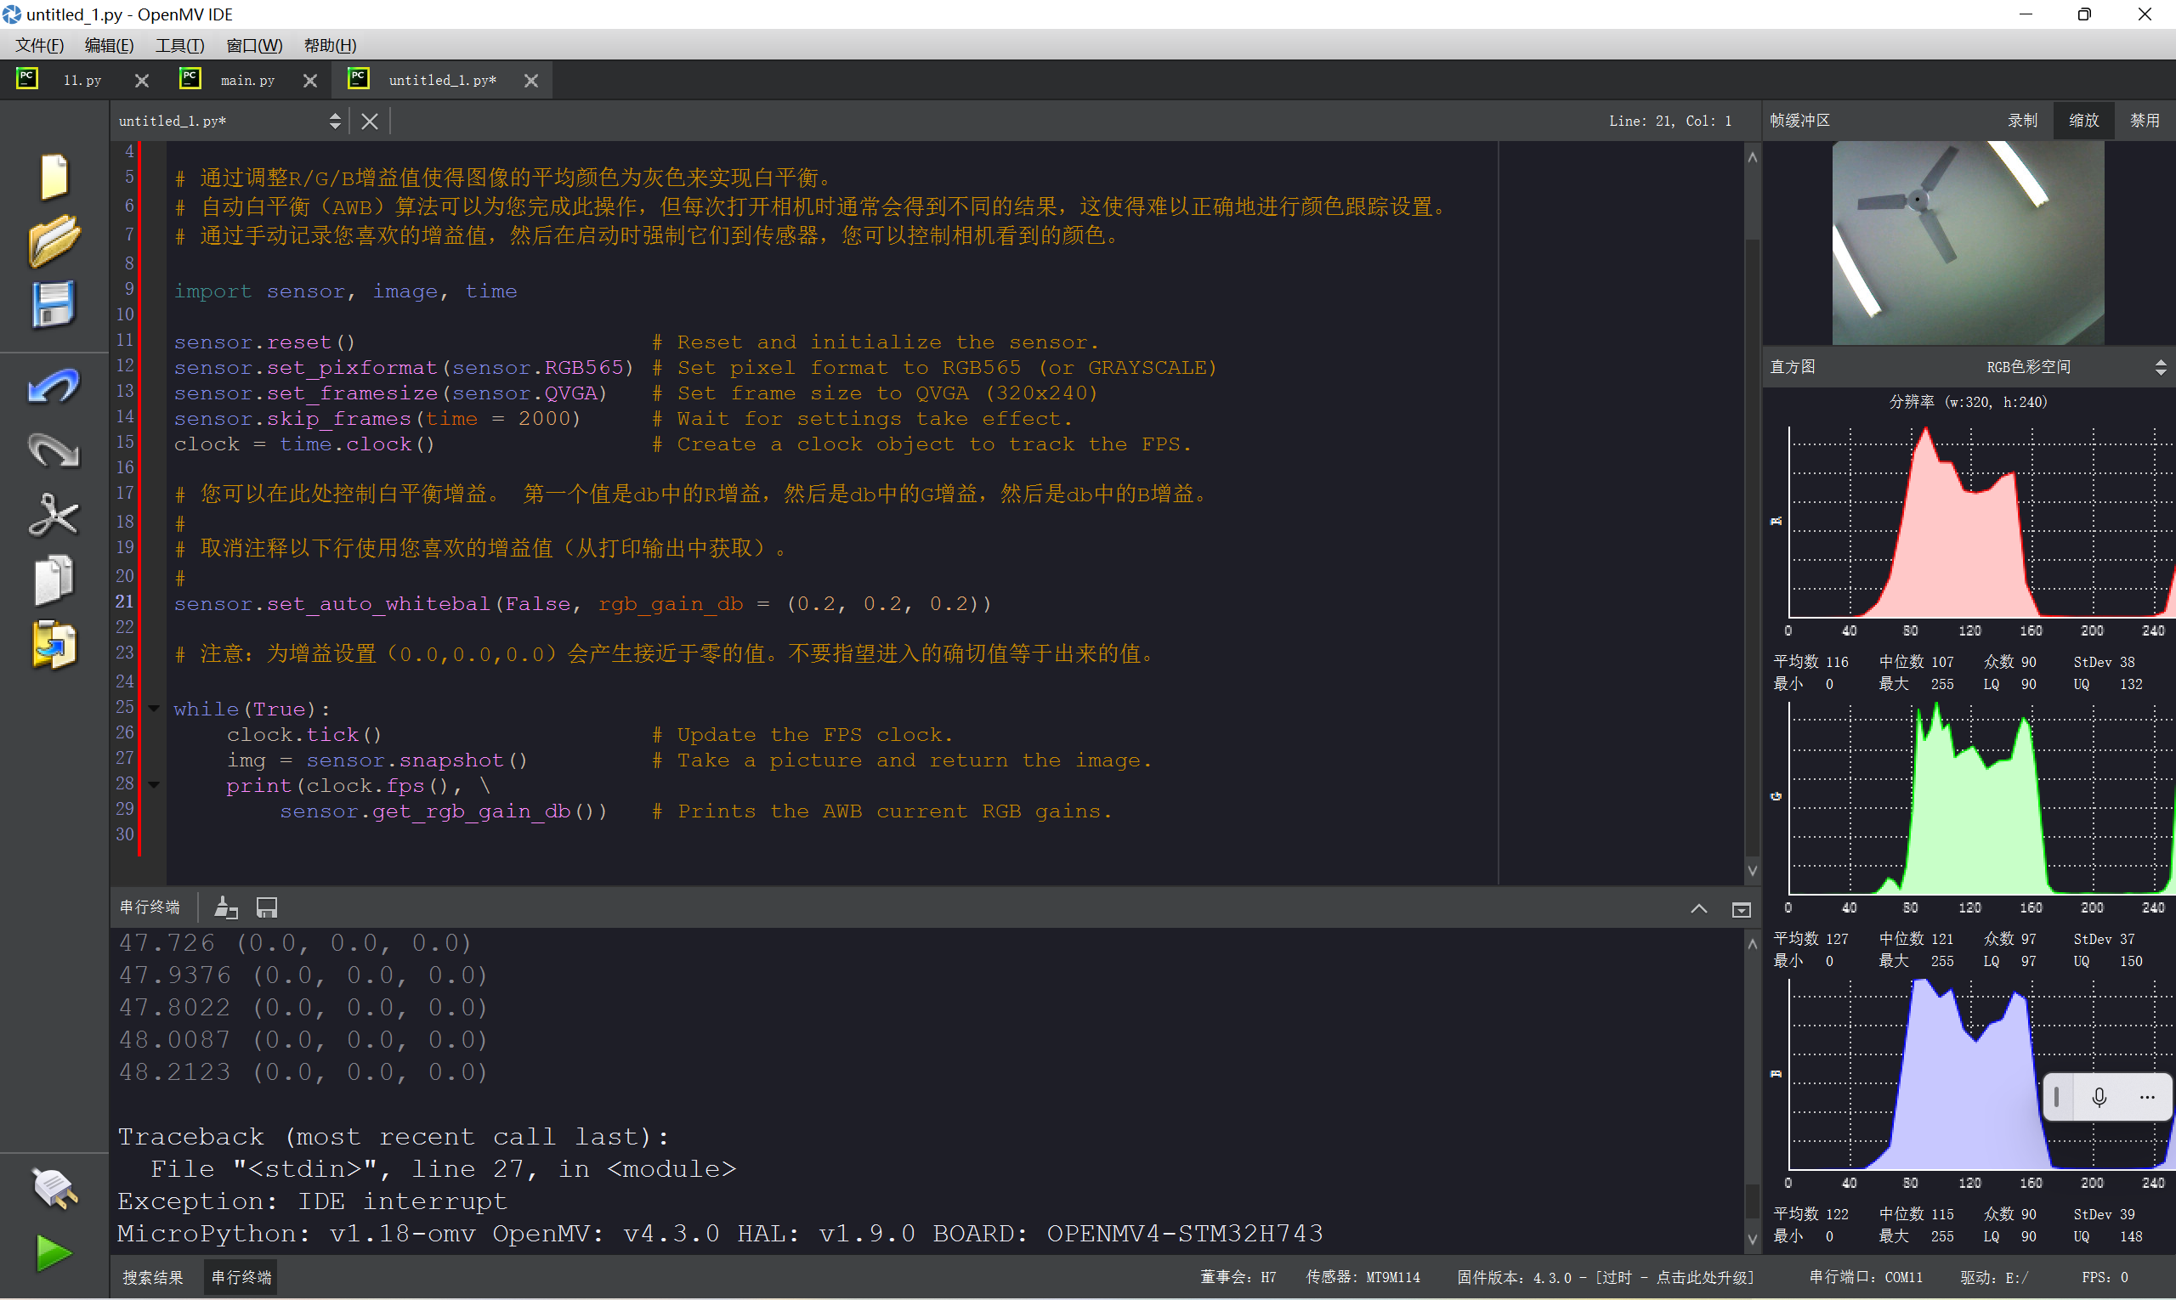Collapse the while(True) code fold arrow

tap(154, 708)
